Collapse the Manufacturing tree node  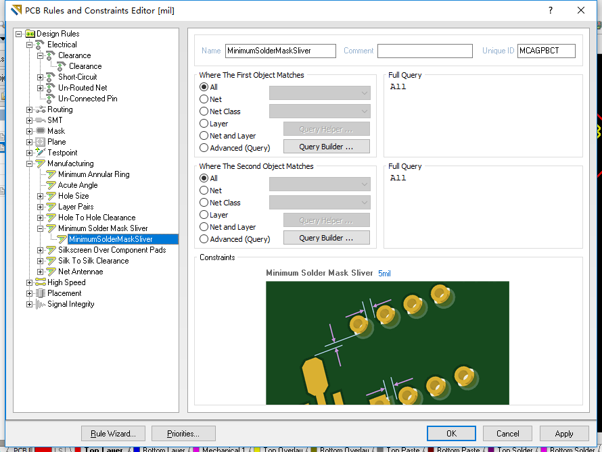tap(29, 164)
